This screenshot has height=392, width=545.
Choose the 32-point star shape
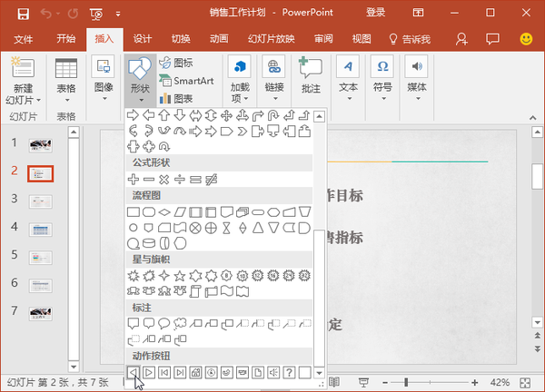304,276
